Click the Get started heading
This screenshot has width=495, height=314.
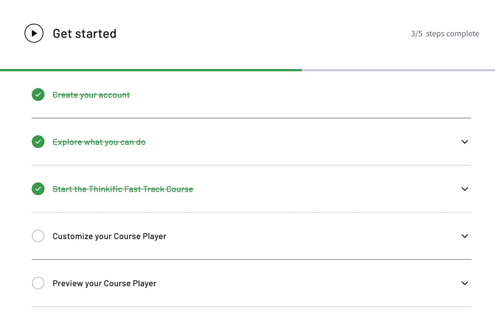(84, 34)
